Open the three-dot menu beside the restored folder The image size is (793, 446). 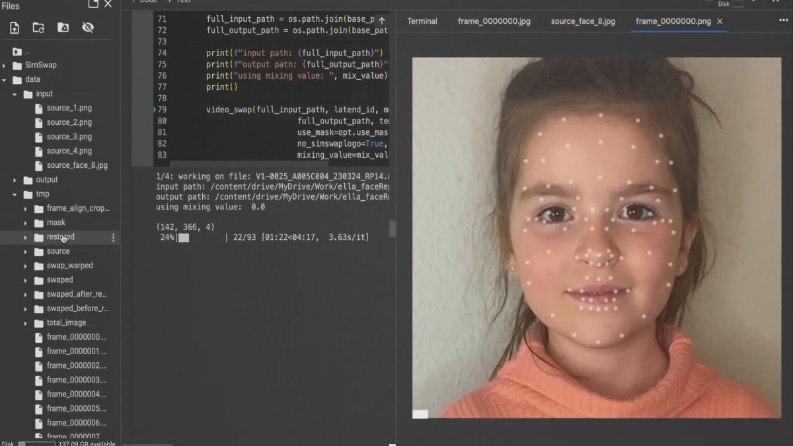click(x=113, y=237)
